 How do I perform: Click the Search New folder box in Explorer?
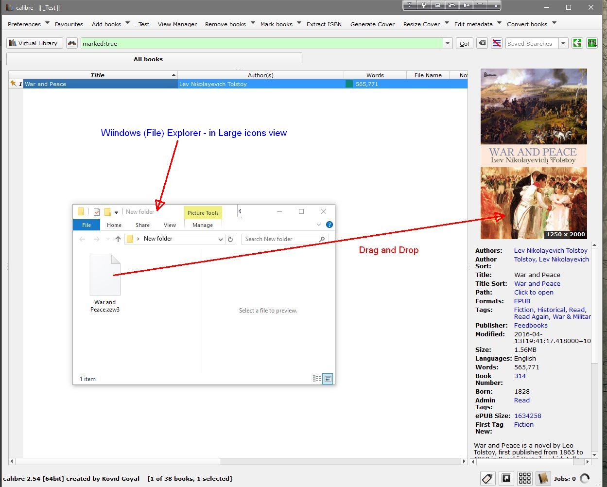[x=285, y=239]
